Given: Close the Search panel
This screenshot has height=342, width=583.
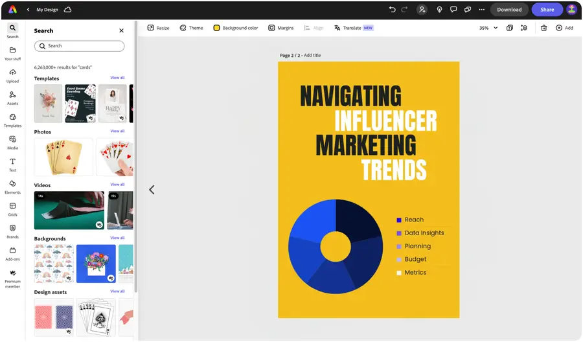Looking at the screenshot, I should [x=121, y=30].
